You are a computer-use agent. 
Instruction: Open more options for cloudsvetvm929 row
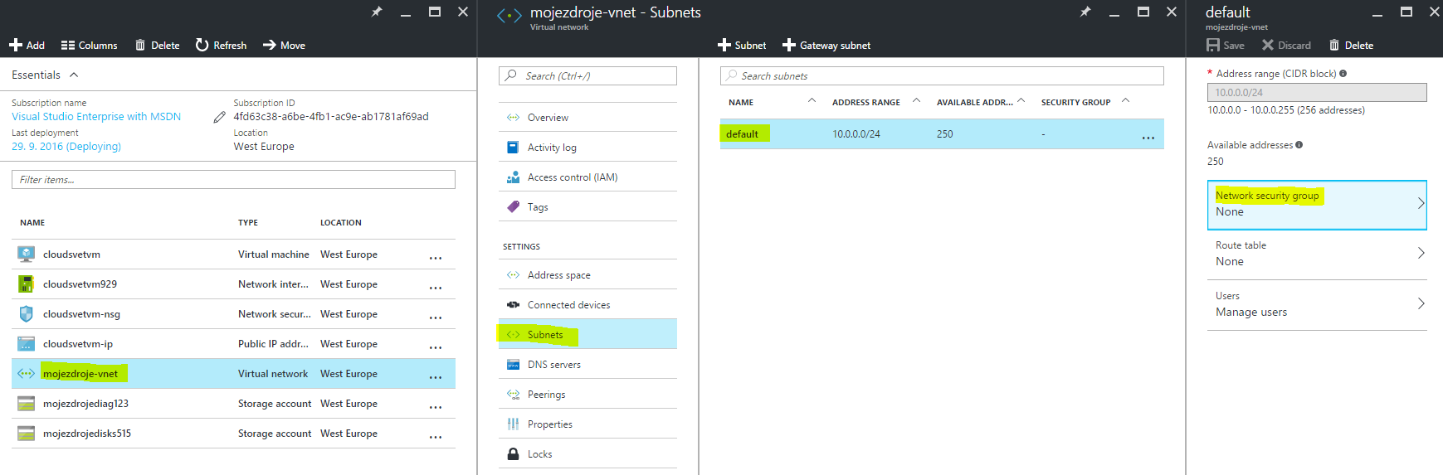coord(436,288)
